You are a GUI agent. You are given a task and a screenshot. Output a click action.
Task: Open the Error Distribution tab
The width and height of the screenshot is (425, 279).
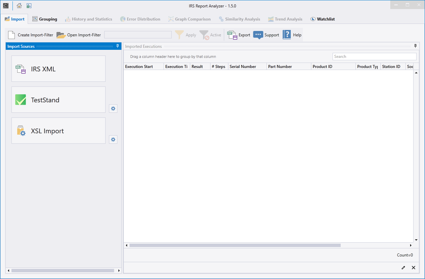click(x=140, y=19)
